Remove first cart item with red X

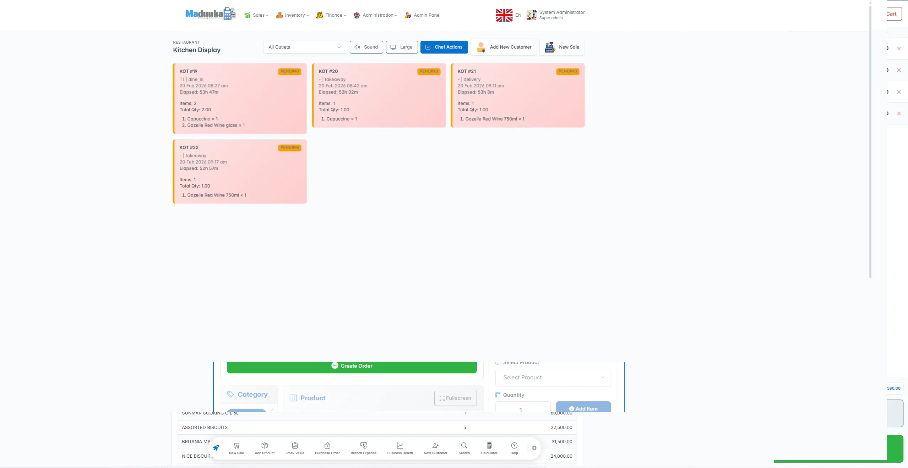click(899, 49)
